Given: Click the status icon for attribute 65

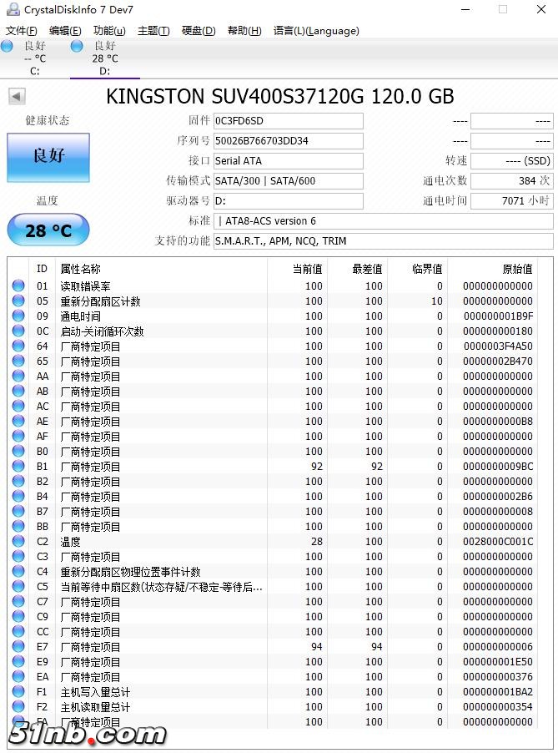Looking at the screenshot, I should pyautogui.click(x=18, y=361).
